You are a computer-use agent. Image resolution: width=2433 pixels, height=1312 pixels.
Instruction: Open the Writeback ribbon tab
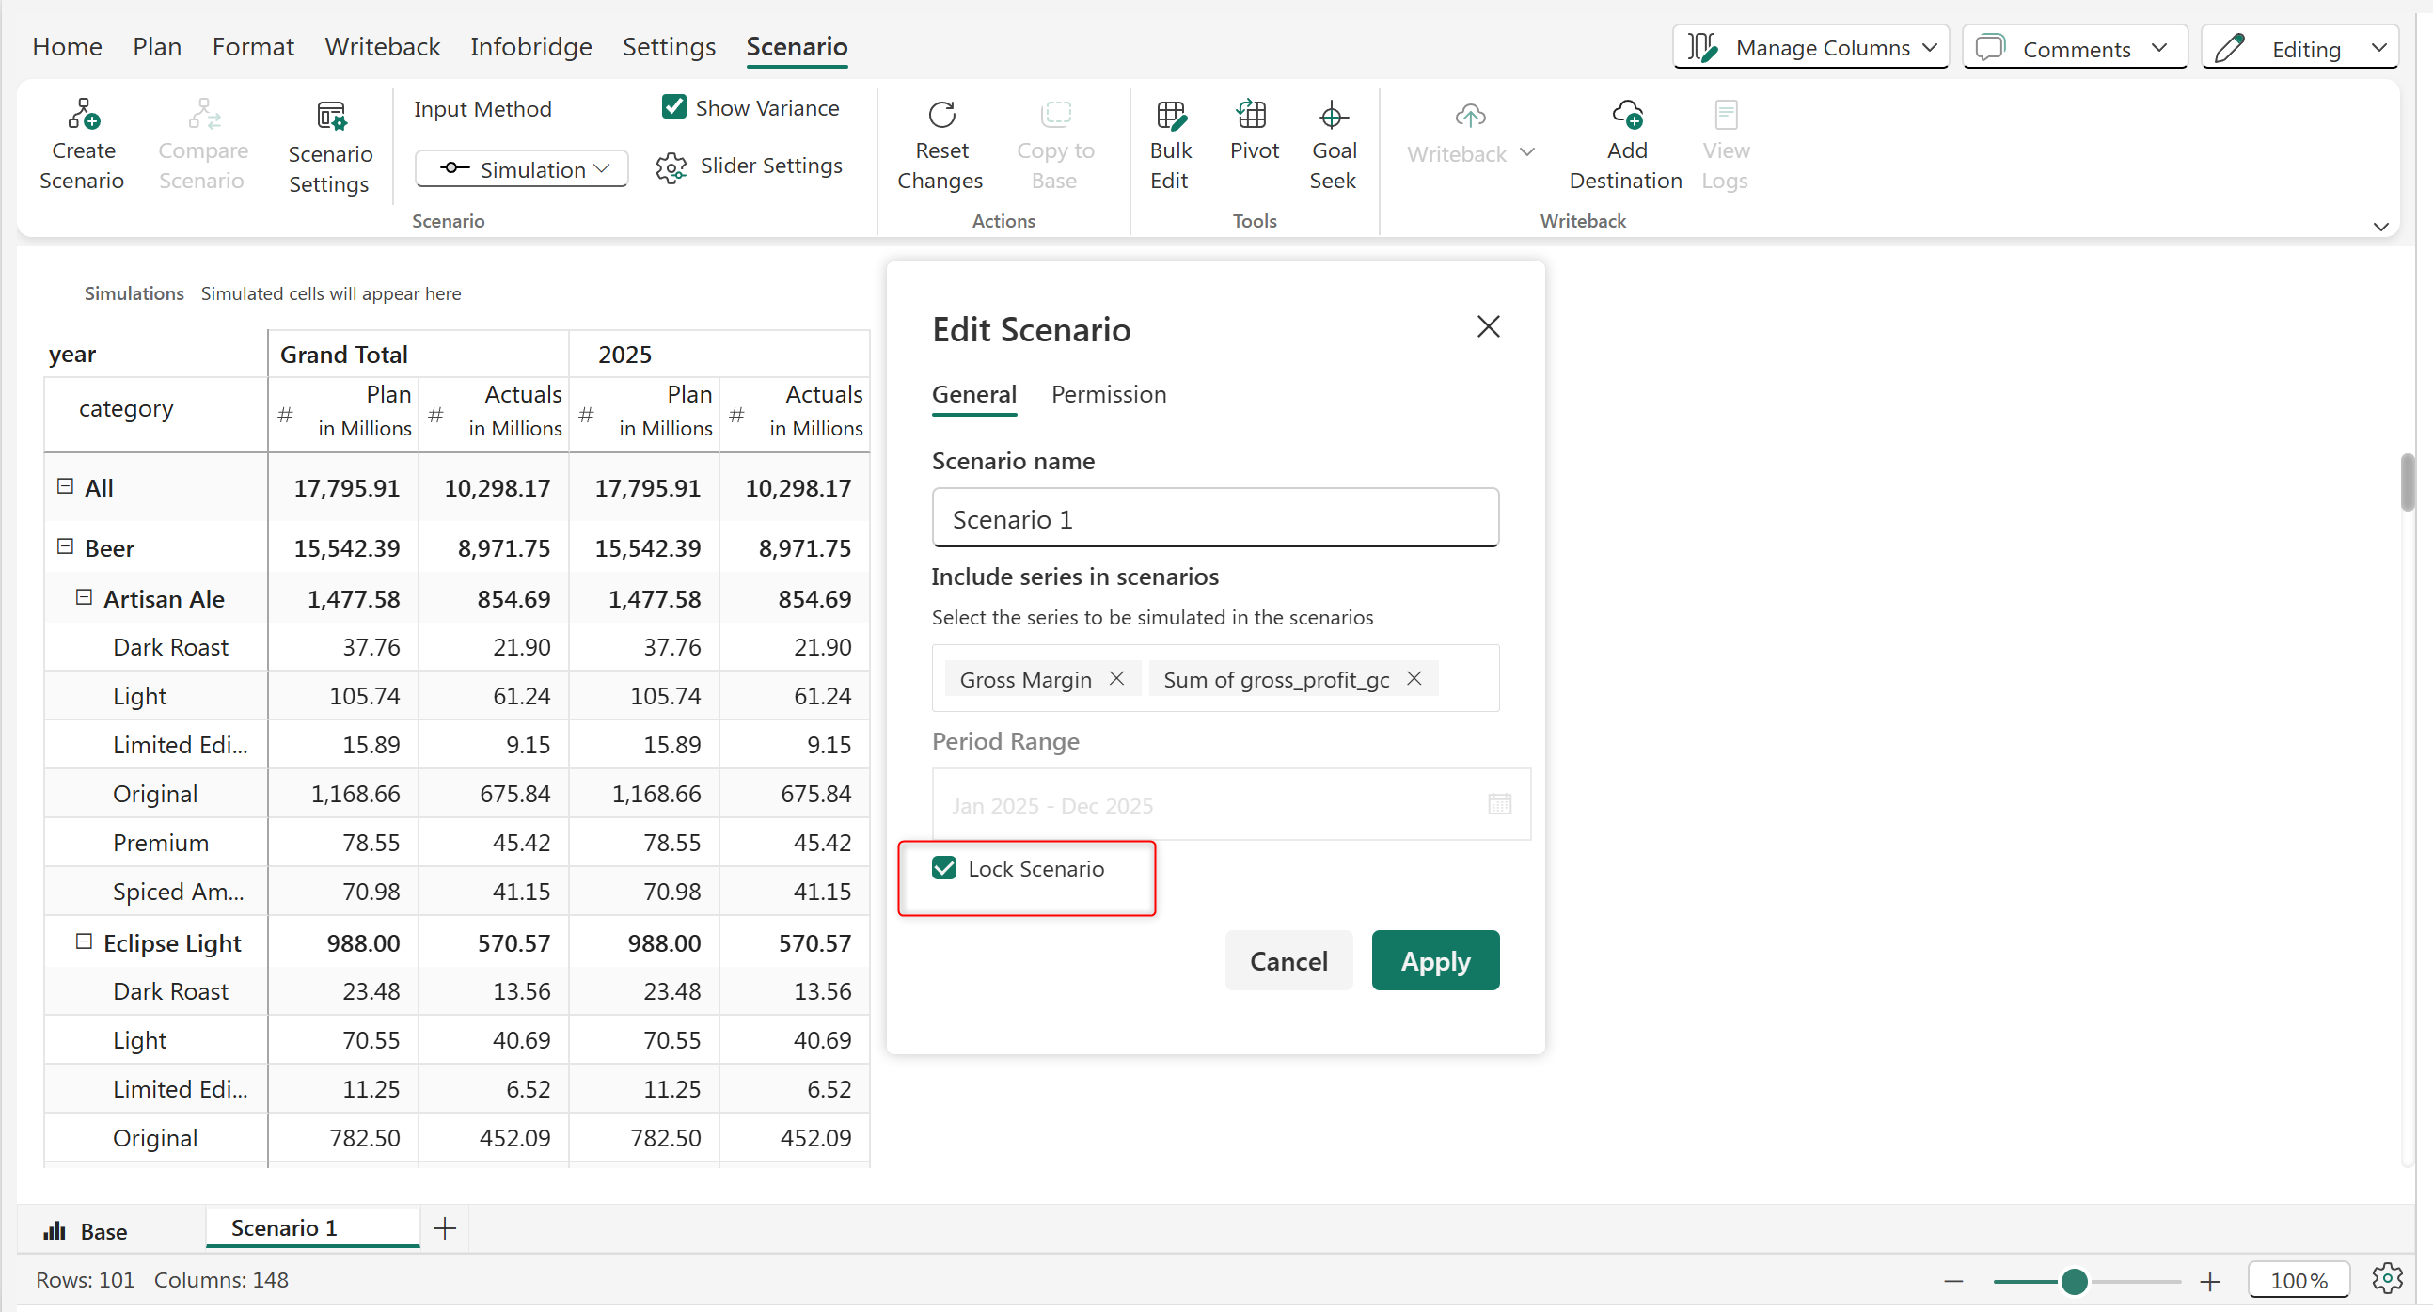[x=382, y=46]
